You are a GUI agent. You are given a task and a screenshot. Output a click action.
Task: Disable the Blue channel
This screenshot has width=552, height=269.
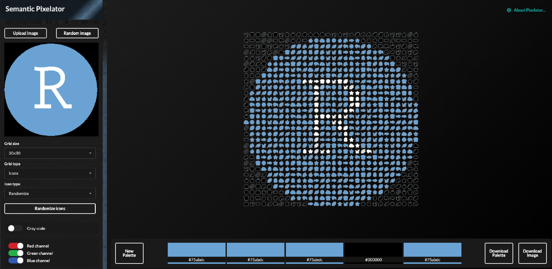16,260
